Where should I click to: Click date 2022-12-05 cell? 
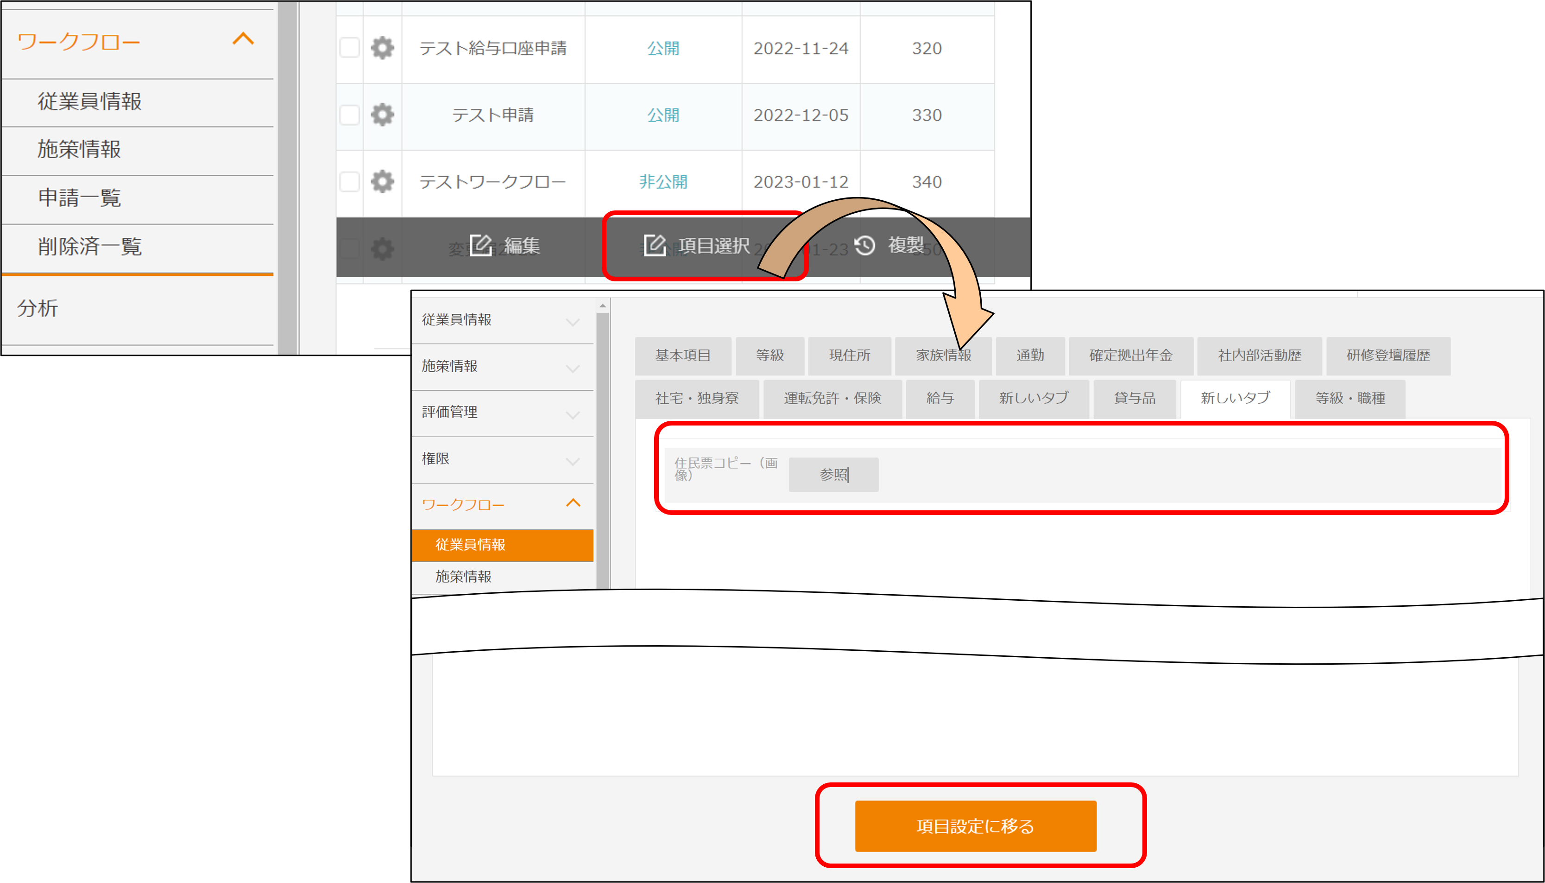coord(801,115)
